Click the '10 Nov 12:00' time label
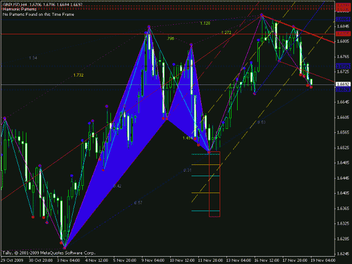 point(182,260)
